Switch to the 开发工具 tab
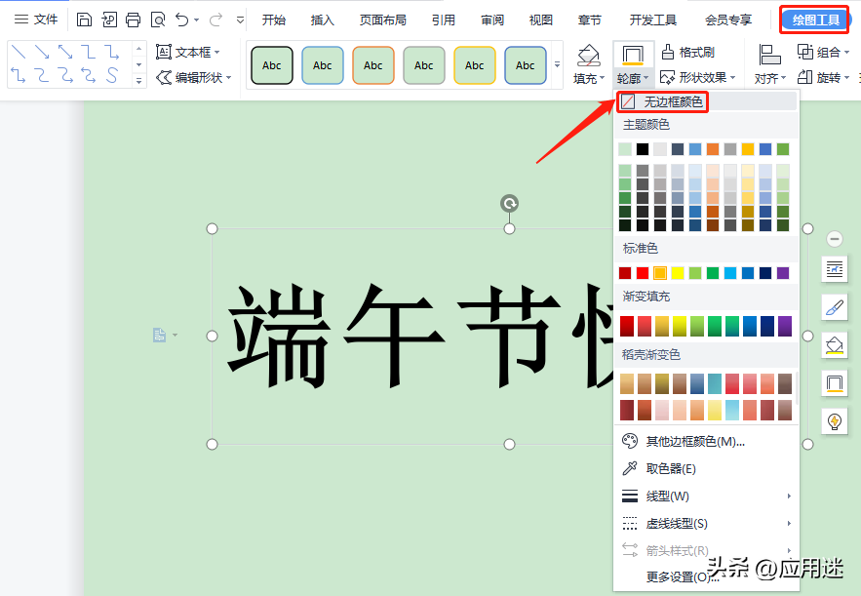This screenshot has height=596, width=861. 653,20
